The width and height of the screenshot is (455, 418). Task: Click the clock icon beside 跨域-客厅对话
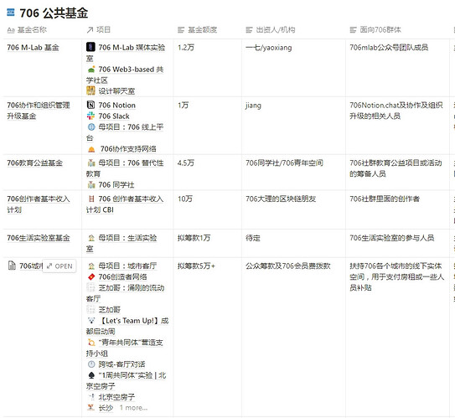pos(91,364)
